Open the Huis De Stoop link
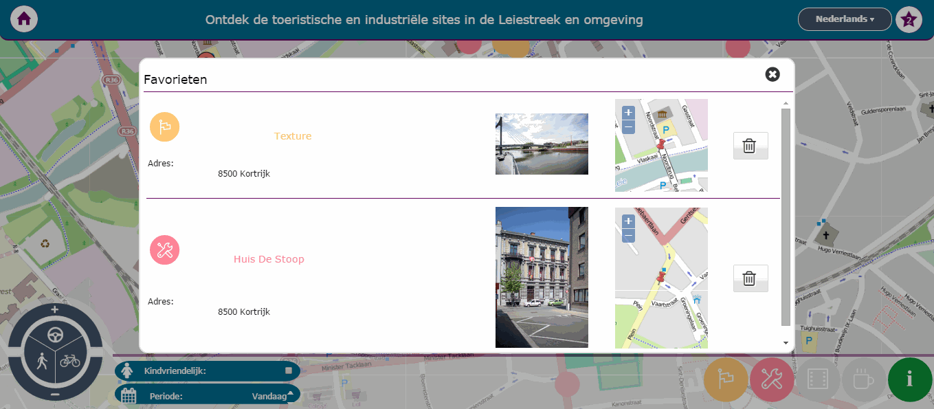934x409 pixels. pyautogui.click(x=269, y=259)
